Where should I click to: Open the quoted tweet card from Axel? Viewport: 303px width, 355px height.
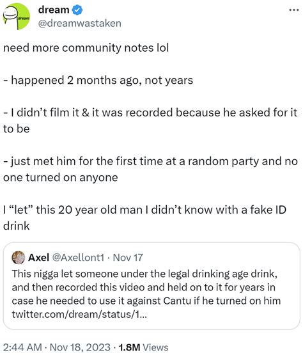[x=151, y=286]
